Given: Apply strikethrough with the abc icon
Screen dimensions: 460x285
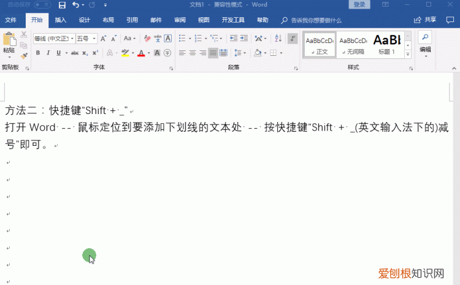Looking at the screenshot, I should 74,53.
